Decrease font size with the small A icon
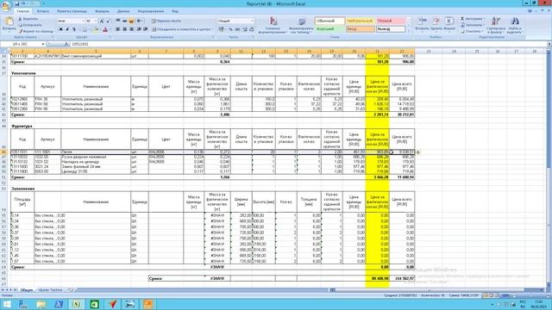The height and width of the screenshot is (310, 552). tap(108, 21)
